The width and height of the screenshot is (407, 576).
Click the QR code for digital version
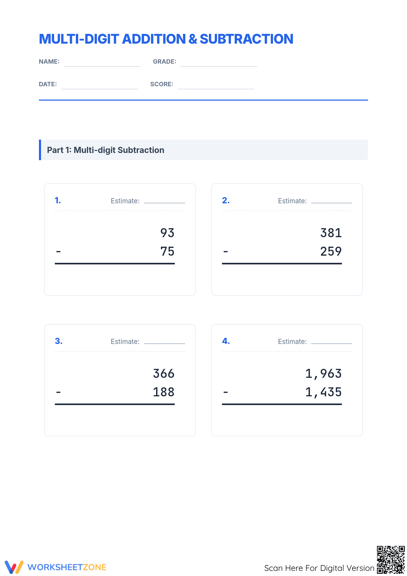click(391, 560)
